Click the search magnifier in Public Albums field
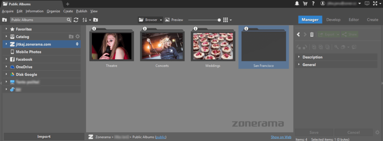 [69, 20]
